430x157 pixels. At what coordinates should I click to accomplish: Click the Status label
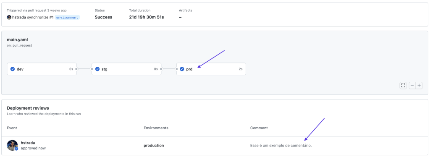(100, 10)
